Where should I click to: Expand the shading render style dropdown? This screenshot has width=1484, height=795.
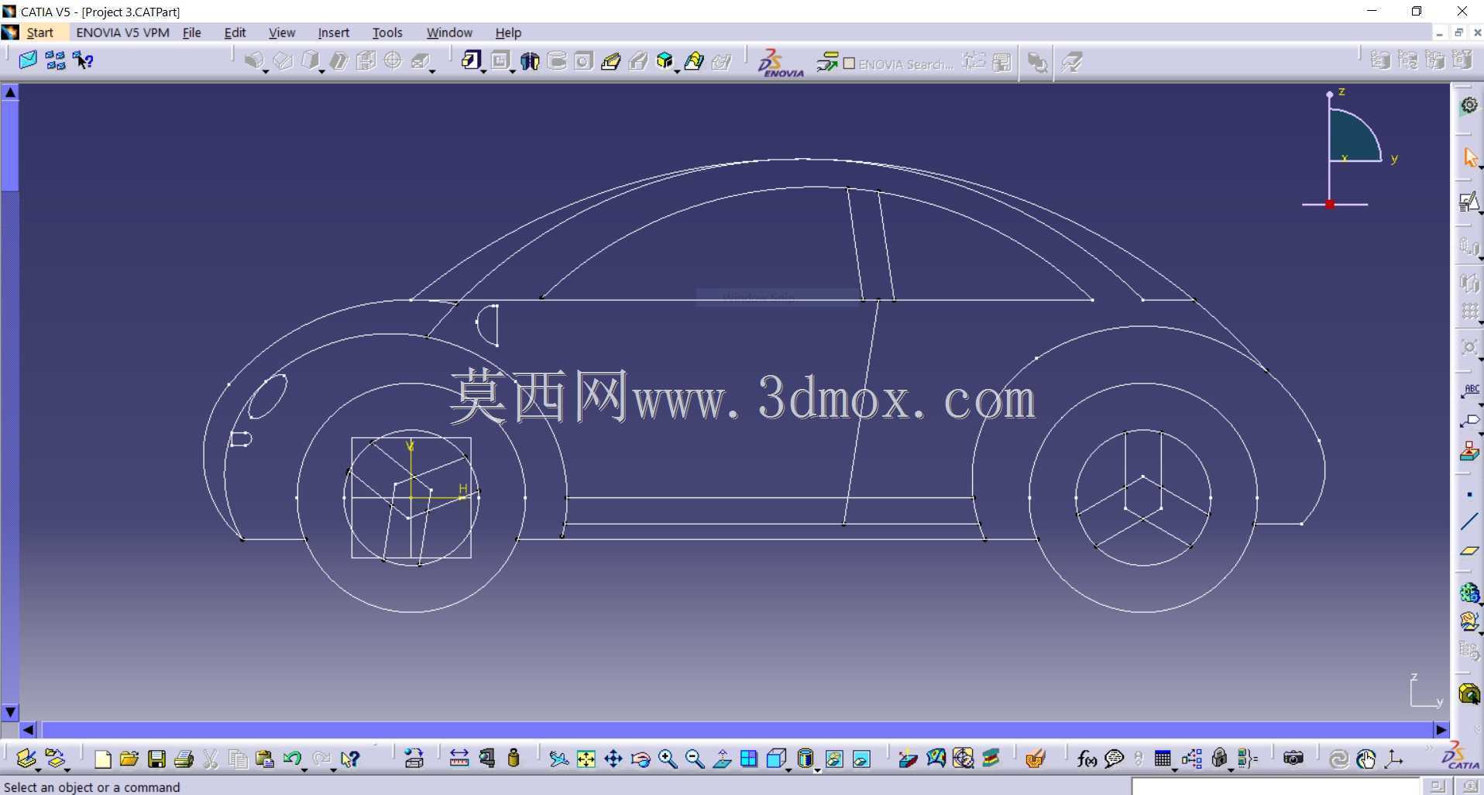(x=817, y=769)
